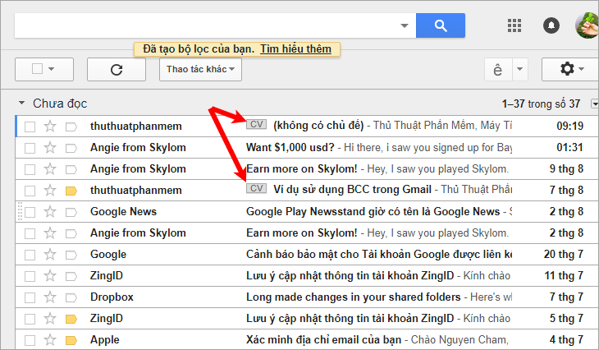Mark Angie email dated 2 thg 8 important
The height and width of the screenshot is (350, 599).
(71, 233)
